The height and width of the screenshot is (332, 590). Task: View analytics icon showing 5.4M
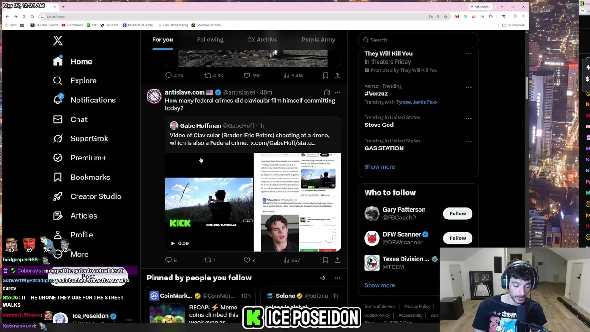pos(286,76)
